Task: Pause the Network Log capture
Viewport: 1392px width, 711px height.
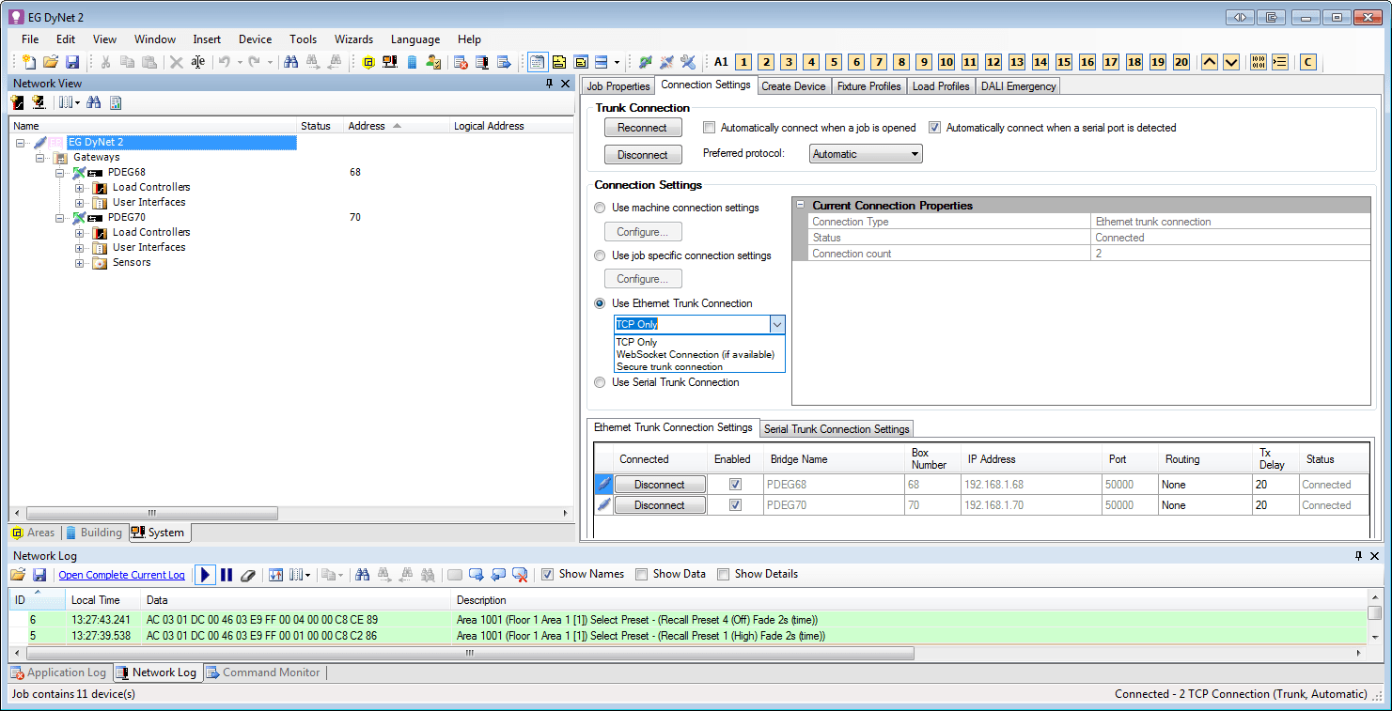Action: coord(227,575)
